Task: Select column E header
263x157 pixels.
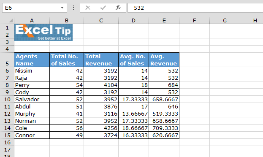Action: pos(164,20)
